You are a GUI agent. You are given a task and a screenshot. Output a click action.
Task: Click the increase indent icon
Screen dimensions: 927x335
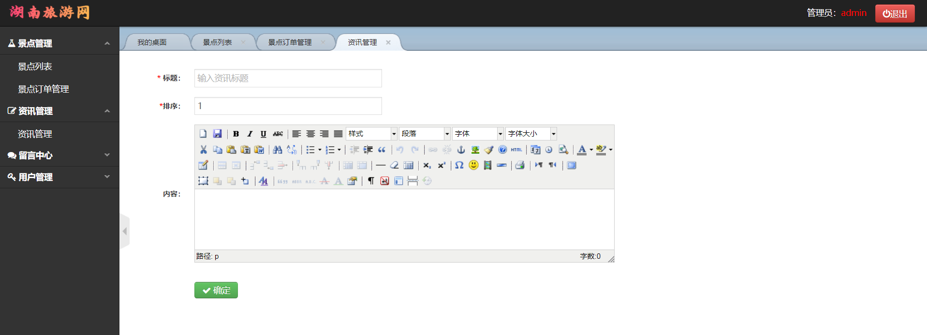click(368, 150)
